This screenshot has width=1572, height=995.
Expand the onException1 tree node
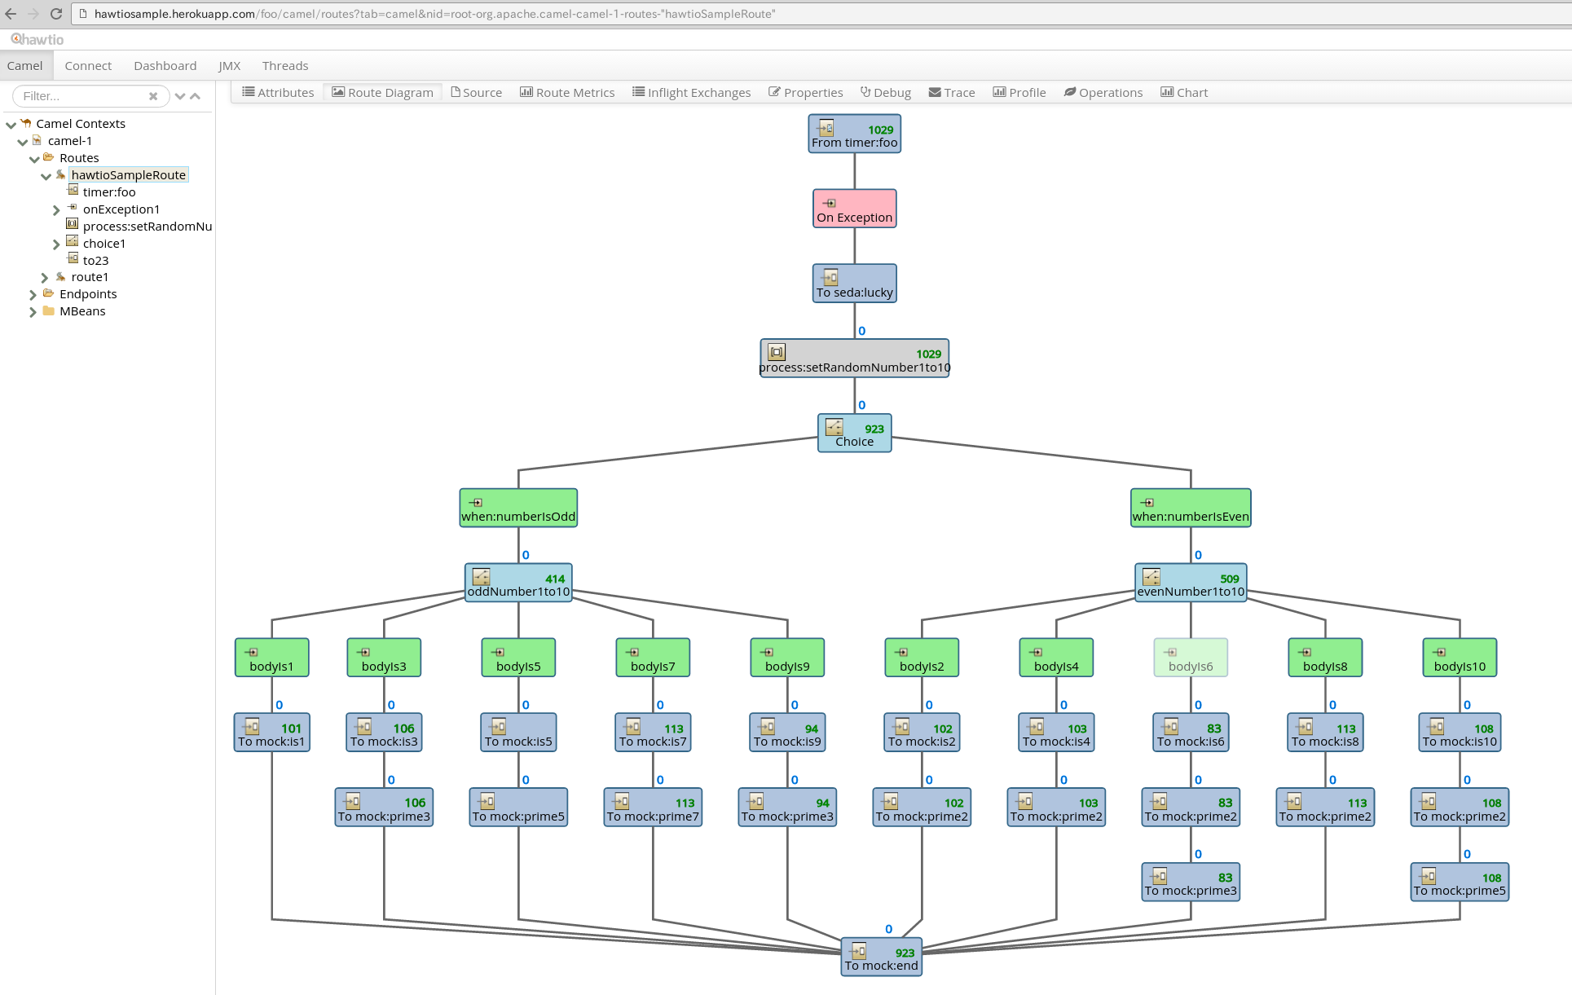[x=56, y=209]
